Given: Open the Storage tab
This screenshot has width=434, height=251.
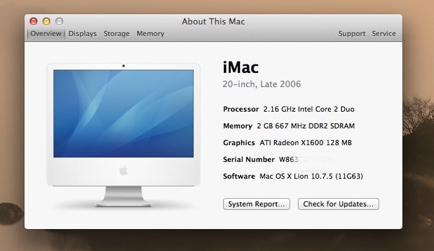Looking at the screenshot, I should tap(117, 34).
